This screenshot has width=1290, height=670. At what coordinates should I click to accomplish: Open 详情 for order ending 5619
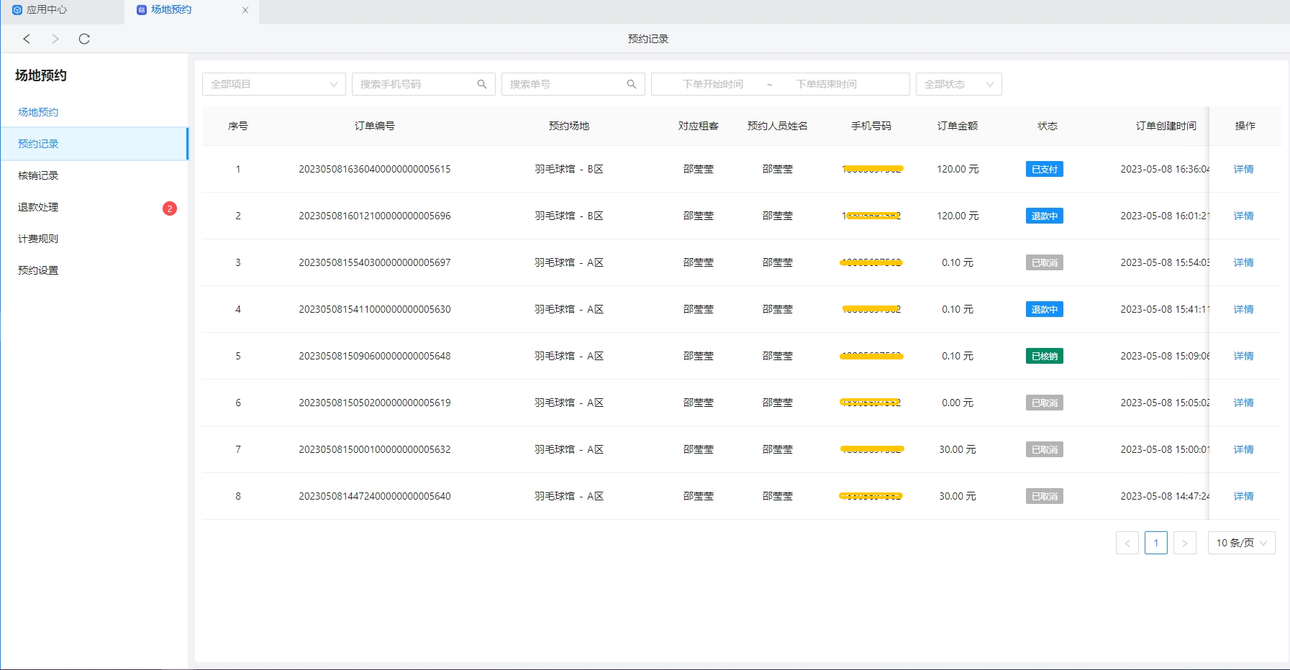pos(1243,403)
